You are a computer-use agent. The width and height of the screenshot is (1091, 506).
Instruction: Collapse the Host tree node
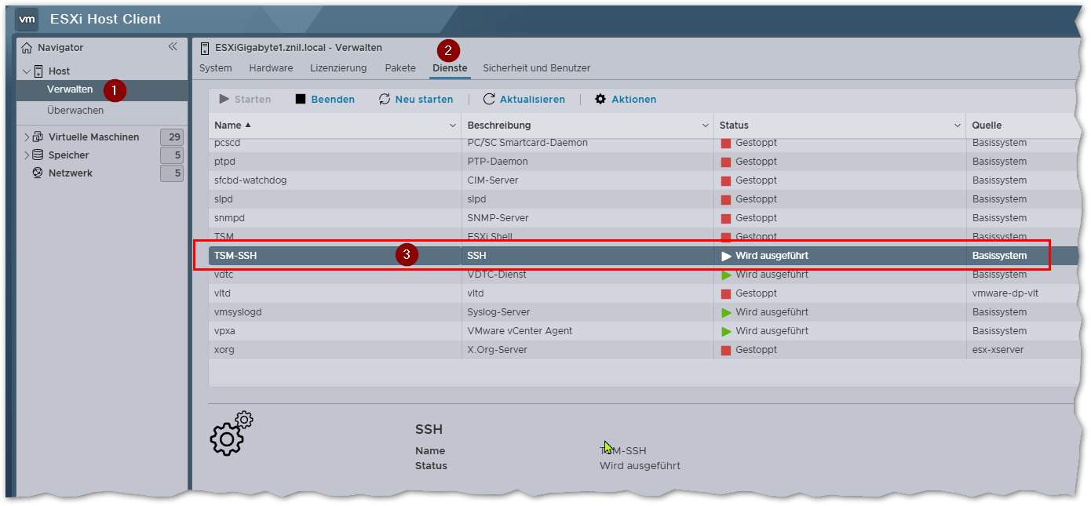[26, 71]
